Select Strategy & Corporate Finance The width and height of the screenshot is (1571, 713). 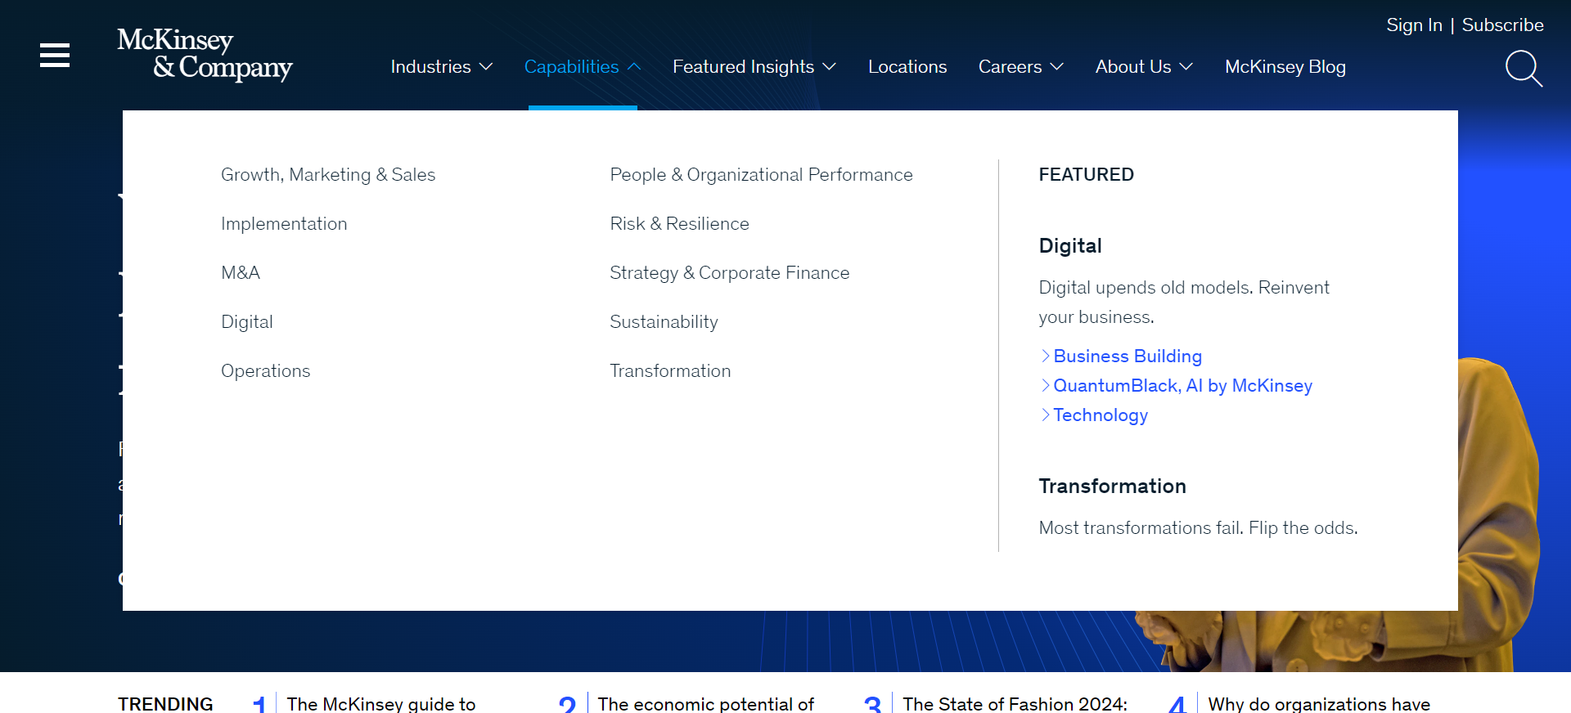(x=730, y=273)
